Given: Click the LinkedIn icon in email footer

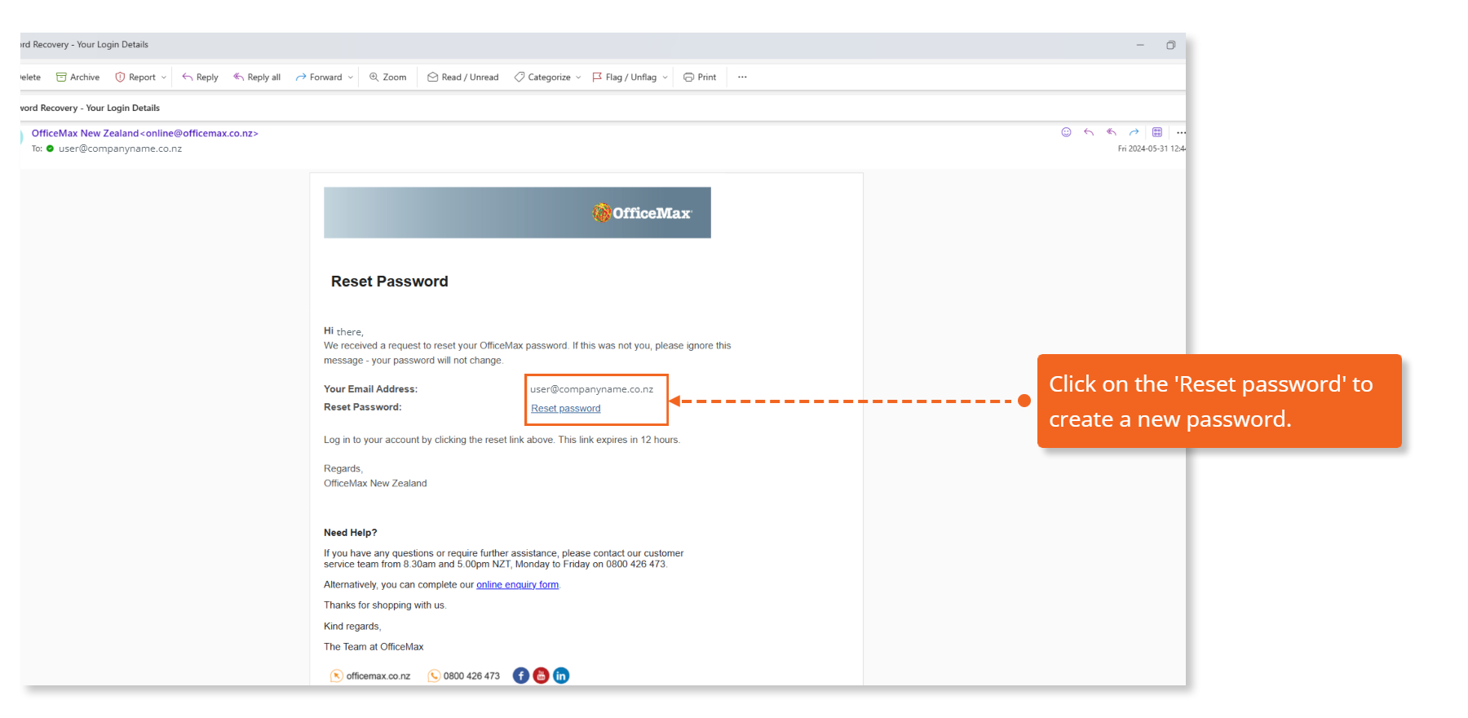Looking at the screenshot, I should (561, 676).
